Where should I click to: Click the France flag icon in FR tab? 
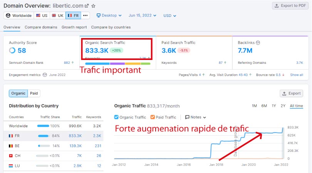point(70,15)
